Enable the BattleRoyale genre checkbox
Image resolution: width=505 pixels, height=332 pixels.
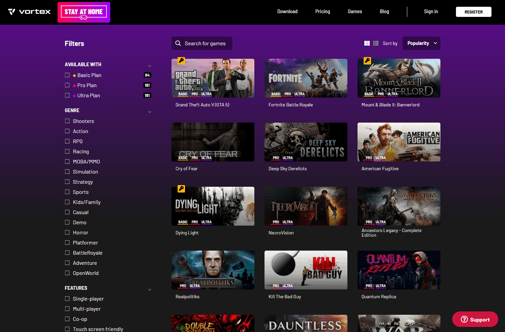67,253
